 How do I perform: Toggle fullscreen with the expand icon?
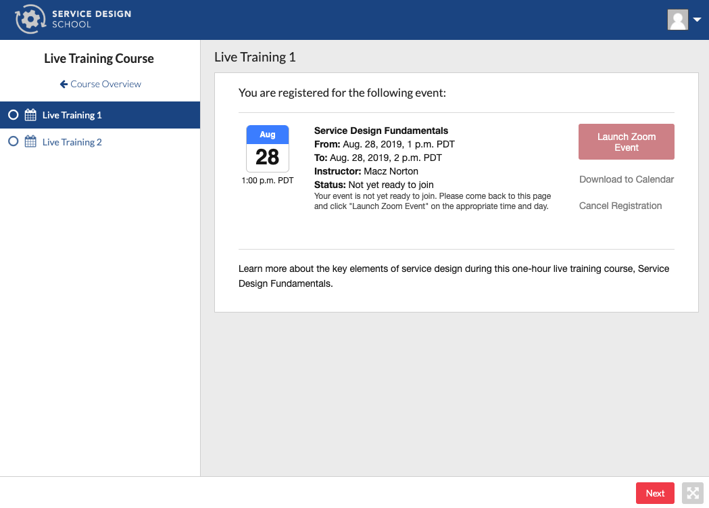tap(692, 493)
